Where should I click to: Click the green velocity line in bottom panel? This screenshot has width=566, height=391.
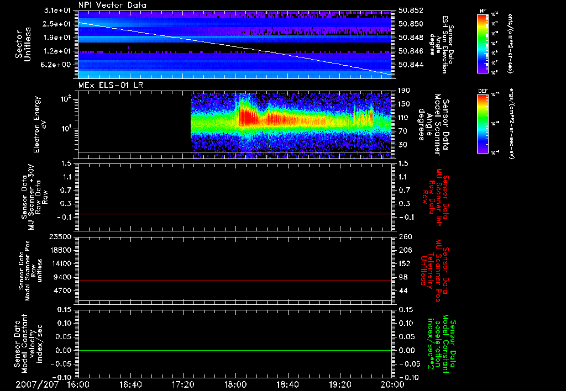235,350
